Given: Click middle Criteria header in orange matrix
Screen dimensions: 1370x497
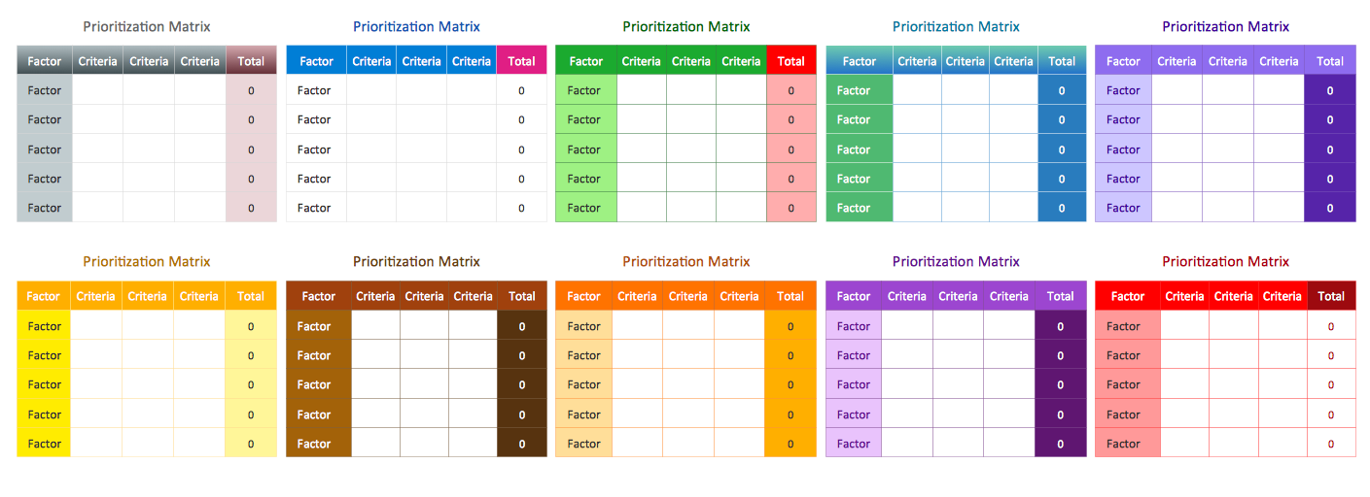Looking at the screenshot, I should pyautogui.click(x=687, y=296).
